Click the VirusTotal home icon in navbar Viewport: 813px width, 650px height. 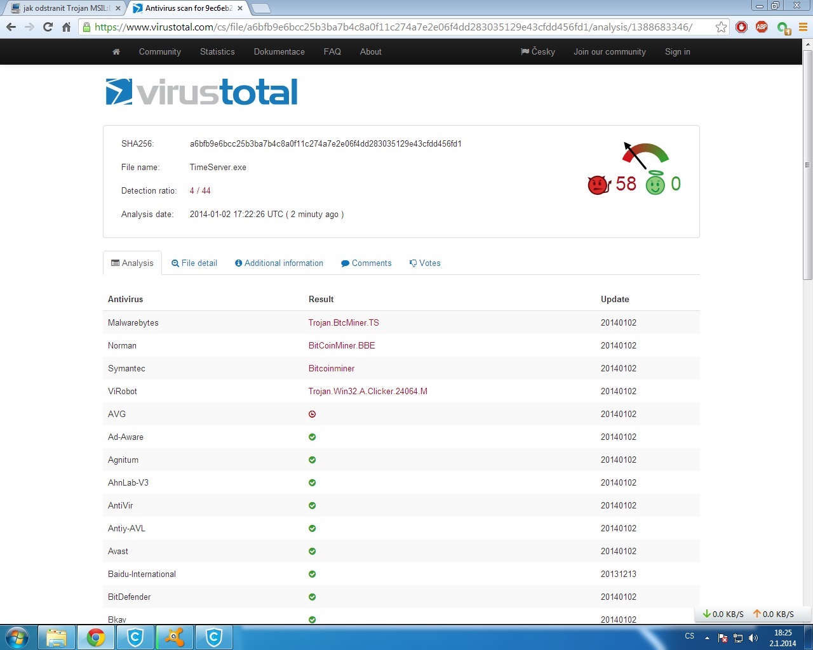(x=116, y=52)
